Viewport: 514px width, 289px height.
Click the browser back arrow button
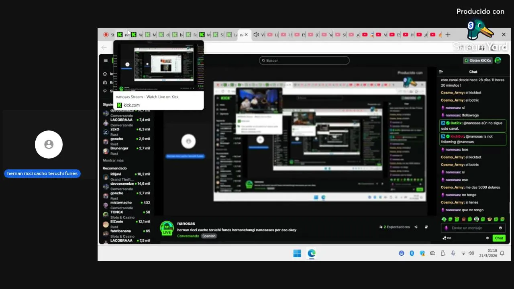(x=104, y=47)
